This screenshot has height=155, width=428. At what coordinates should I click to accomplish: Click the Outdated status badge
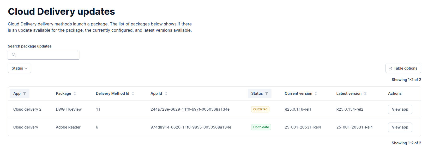click(x=260, y=109)
